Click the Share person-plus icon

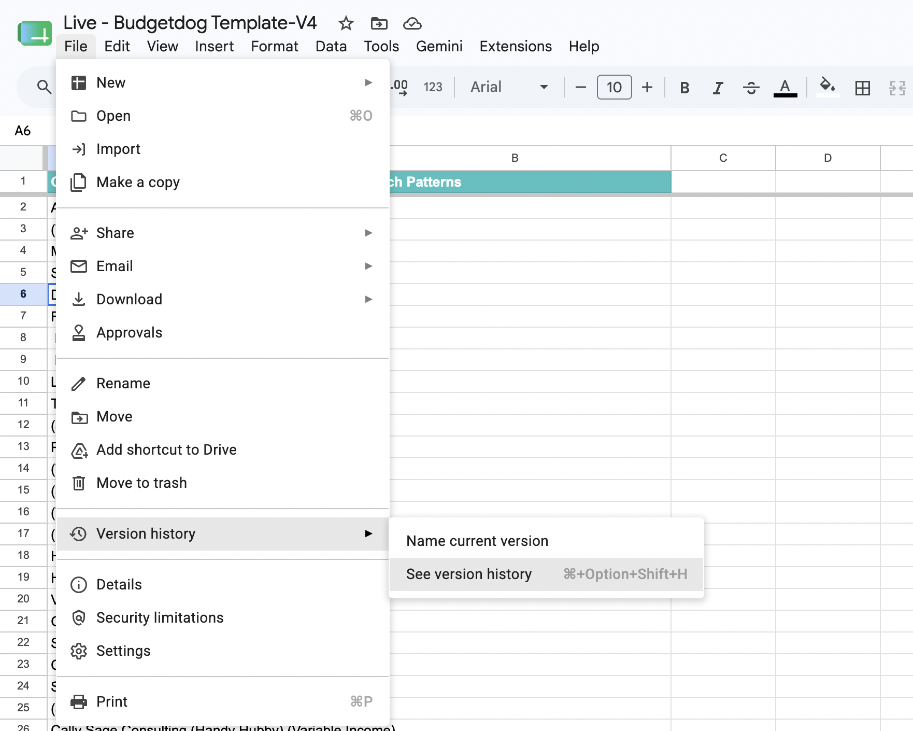79,233
